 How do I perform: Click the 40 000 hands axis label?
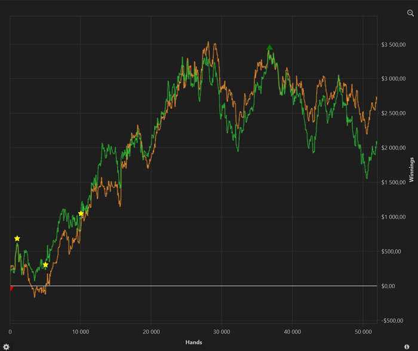click(292, 332)
